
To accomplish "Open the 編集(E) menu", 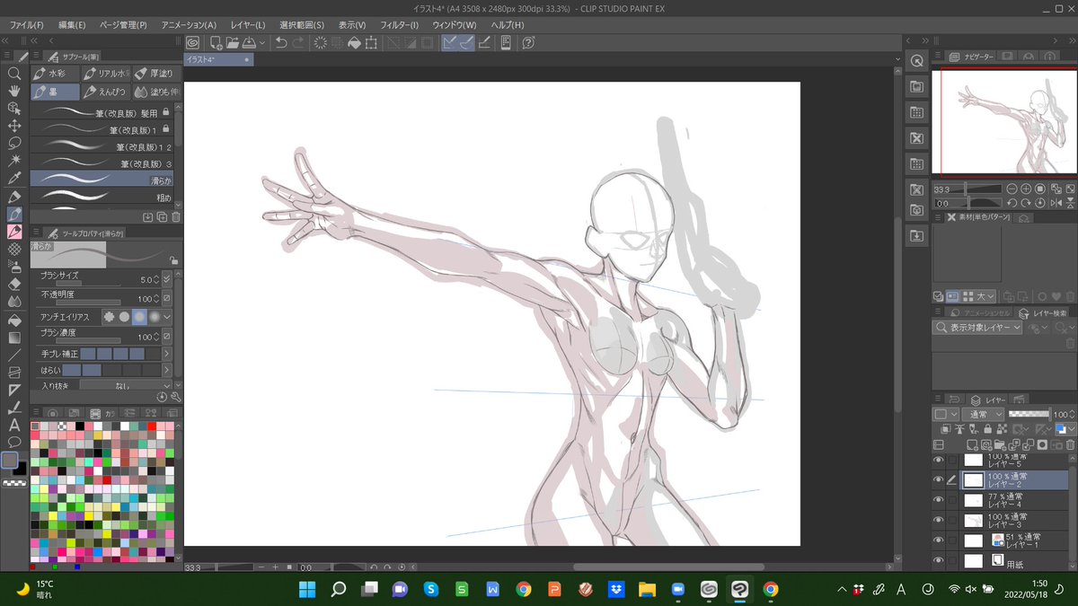I will (72, 24).
